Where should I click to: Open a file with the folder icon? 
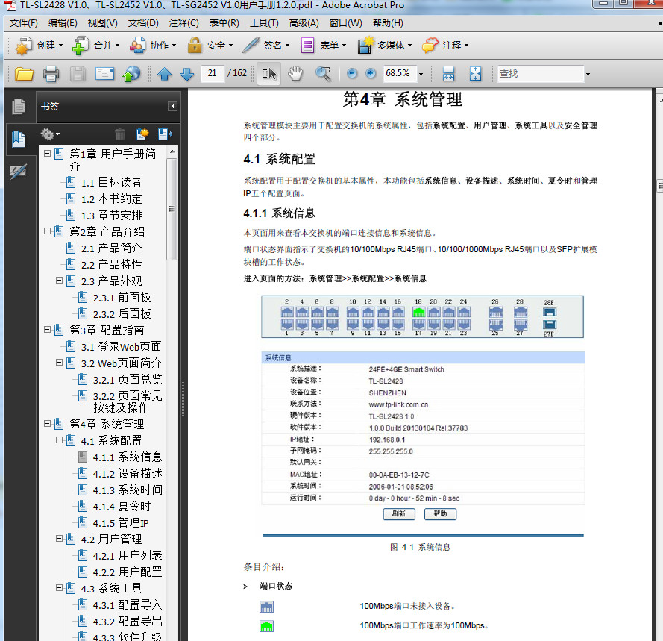(x=24, y=74)
